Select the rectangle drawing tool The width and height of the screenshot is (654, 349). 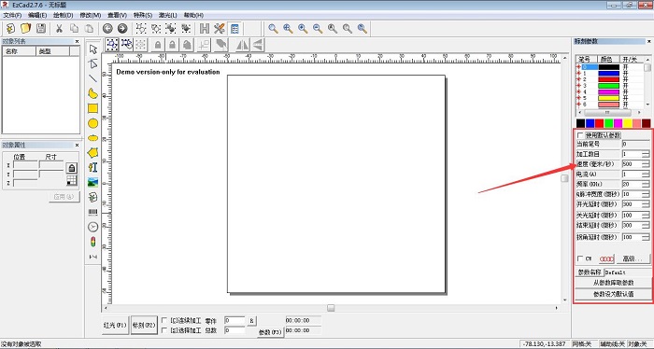coord(92,108)
